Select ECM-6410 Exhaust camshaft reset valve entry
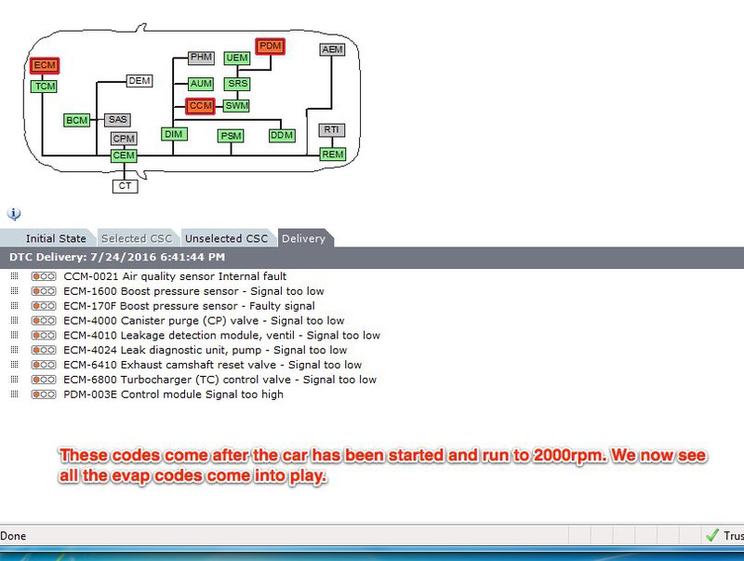Screen dimensions: 744x561 pos(213,365)
